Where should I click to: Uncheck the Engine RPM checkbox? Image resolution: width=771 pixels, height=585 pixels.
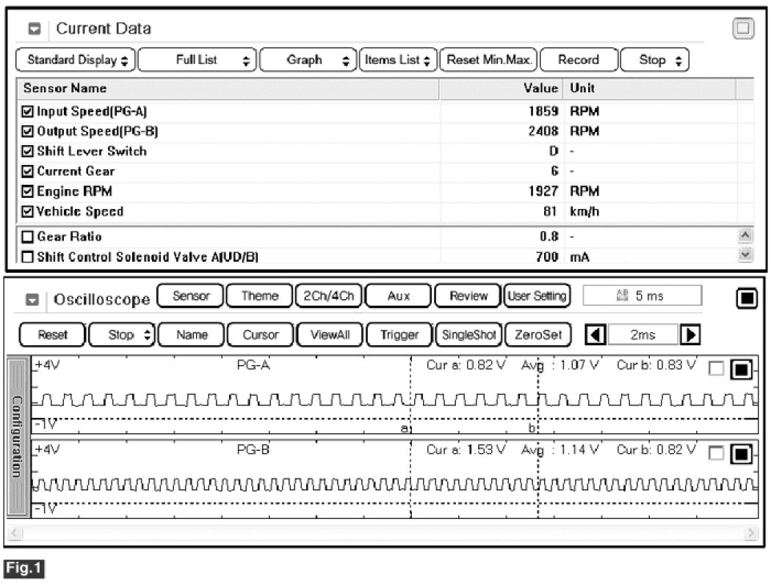28,191
